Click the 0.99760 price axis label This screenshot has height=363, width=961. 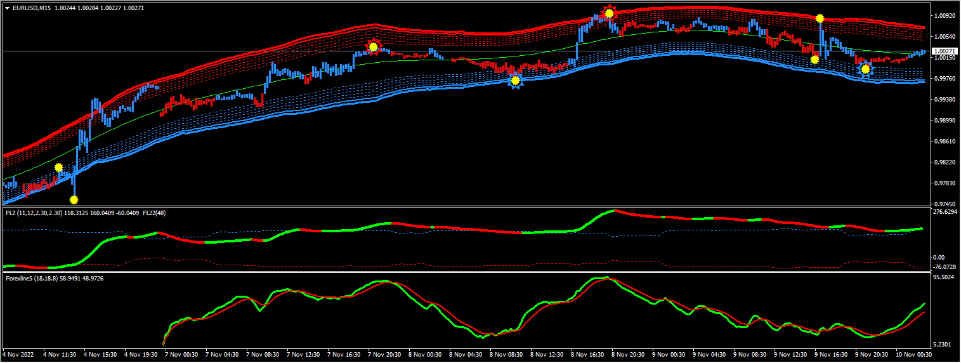(x=945, y=79)
